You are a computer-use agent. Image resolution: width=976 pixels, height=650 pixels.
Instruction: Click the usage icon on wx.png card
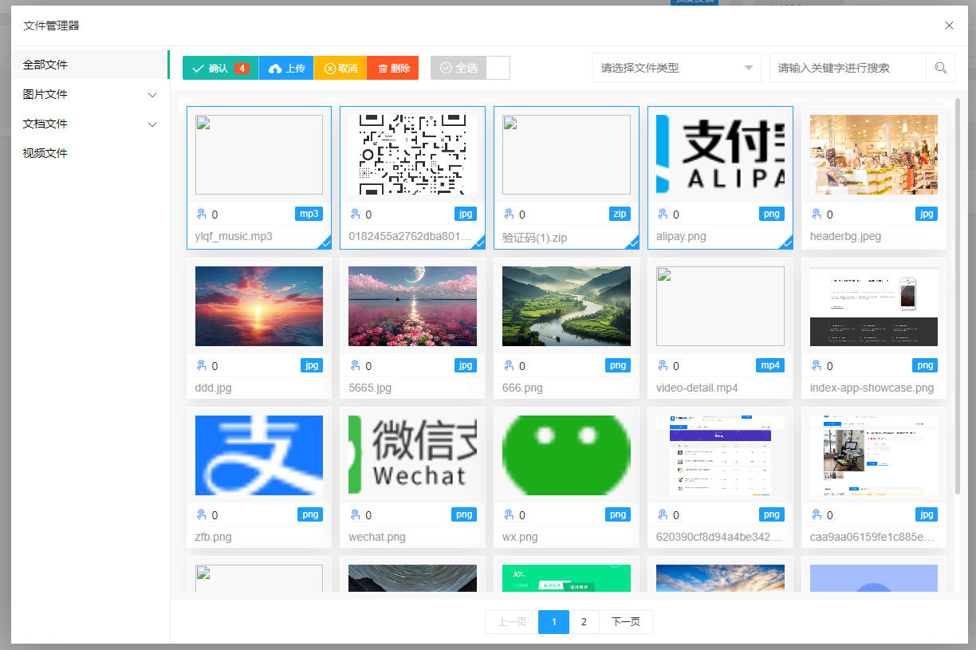(x=509, y=515)
